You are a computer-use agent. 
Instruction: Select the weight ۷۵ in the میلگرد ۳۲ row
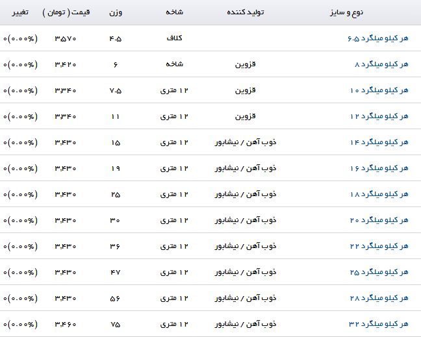(116, 325)
